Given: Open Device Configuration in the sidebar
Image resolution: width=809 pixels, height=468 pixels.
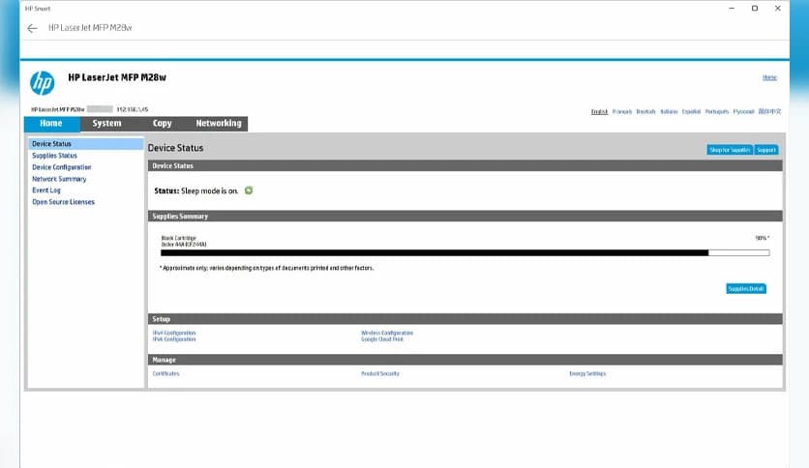Looking at the screenshot, I should (61, 167).
